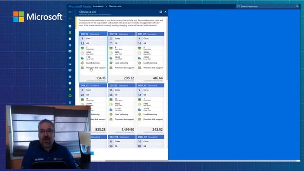This screenshot has width=304, height=171.
Task: Click the 1,499.90 price on DS5_V2
Action: click(128, 130)
